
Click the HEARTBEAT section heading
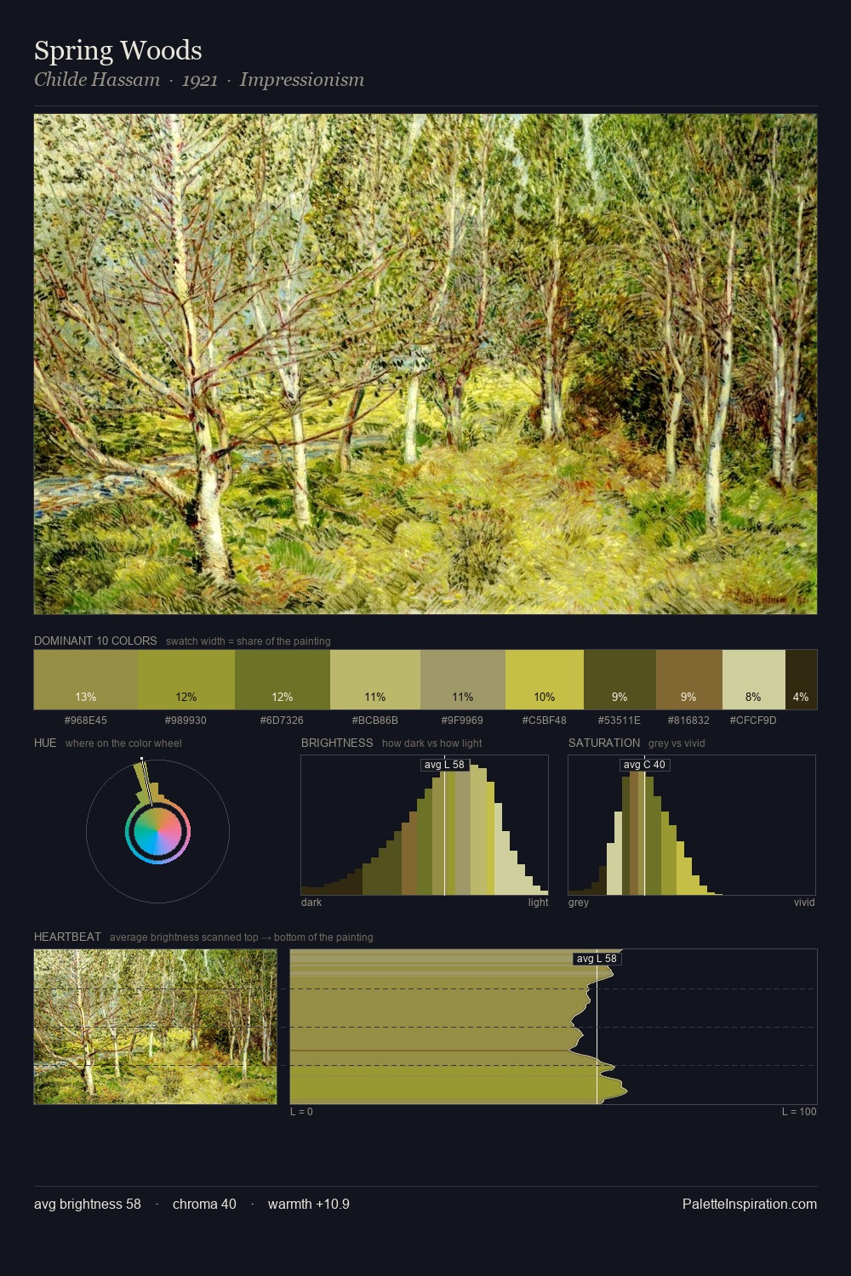pyautogui.click(x=67, y=937)
